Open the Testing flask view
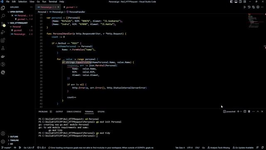Image resolution: width=266 pixels, height=150 pixels. 3,48
